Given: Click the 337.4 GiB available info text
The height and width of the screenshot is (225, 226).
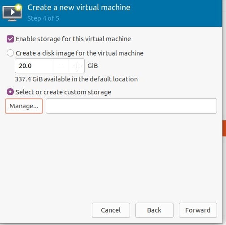Looking at the screenshot, I should click(76, 79).
